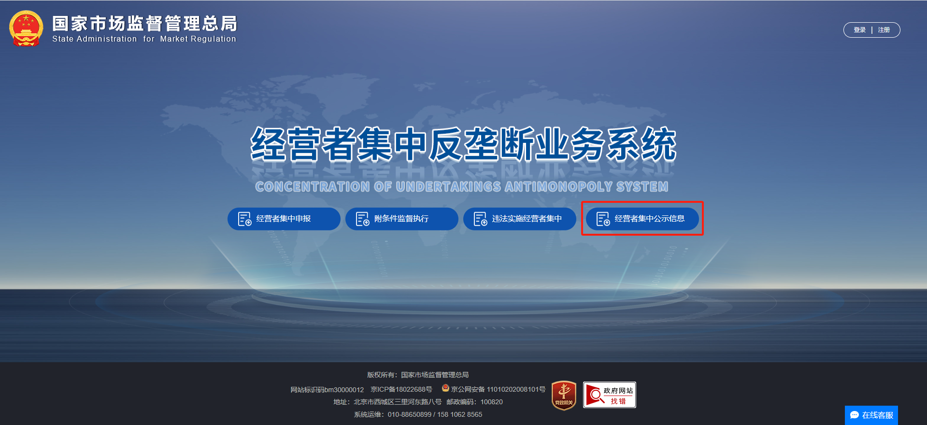This screenshot has width=927, height=425.
Task: View the 经营者集中公示信息 text label
Action: [x=649, y=219]
